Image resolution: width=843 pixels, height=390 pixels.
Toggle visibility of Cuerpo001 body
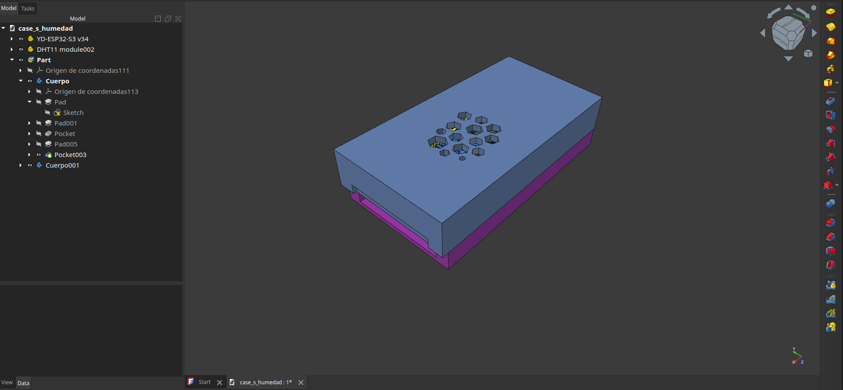[x=30, y=165]
